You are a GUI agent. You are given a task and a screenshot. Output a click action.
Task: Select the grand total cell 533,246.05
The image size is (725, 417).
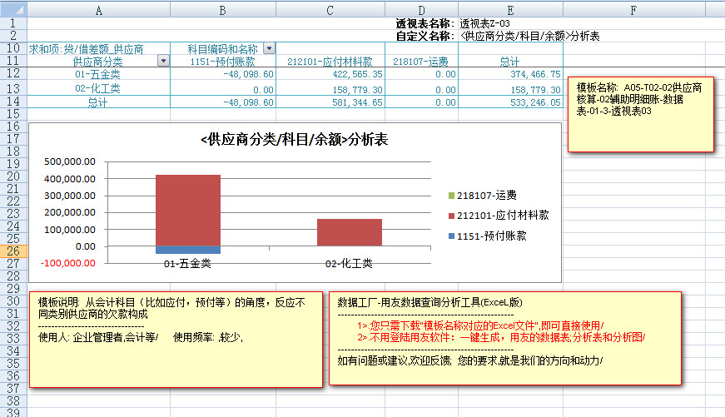509,102
